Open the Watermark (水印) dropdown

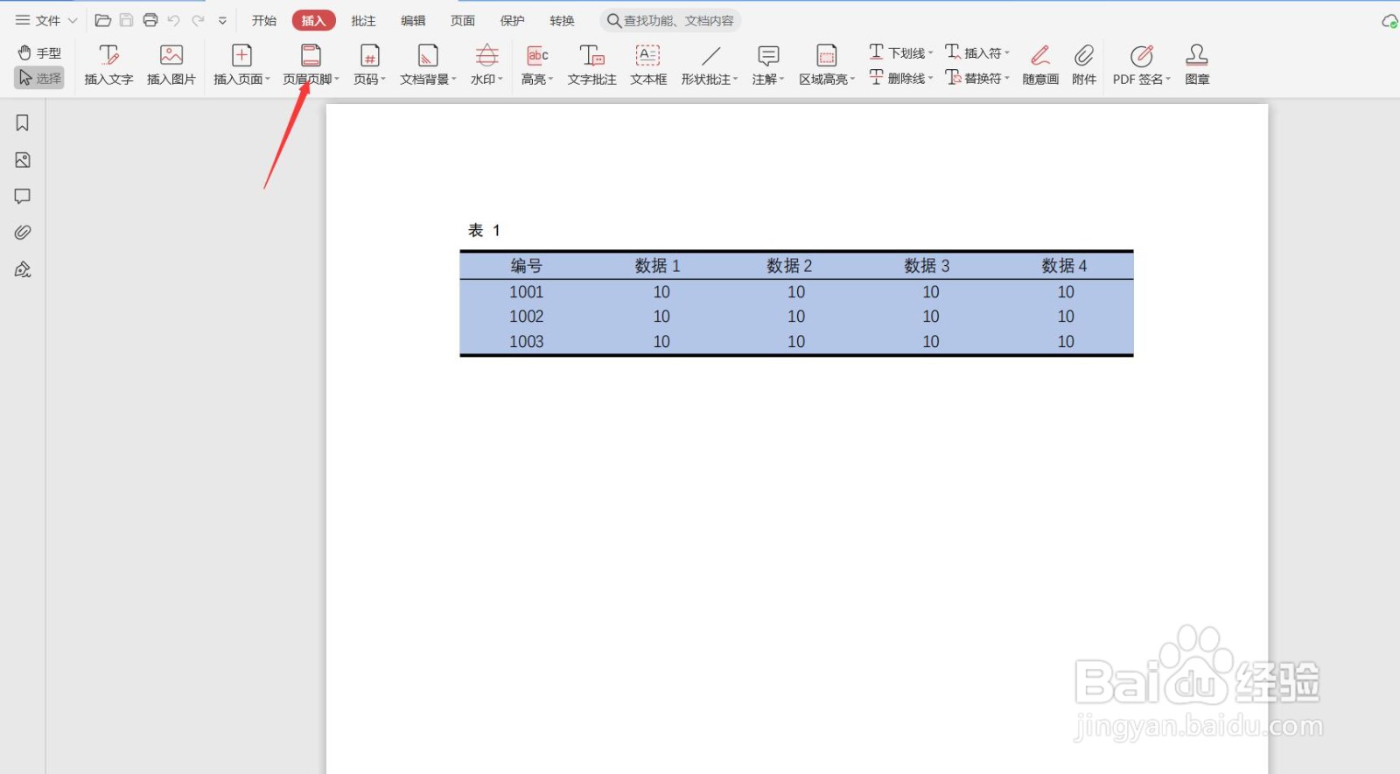(487, 65)
